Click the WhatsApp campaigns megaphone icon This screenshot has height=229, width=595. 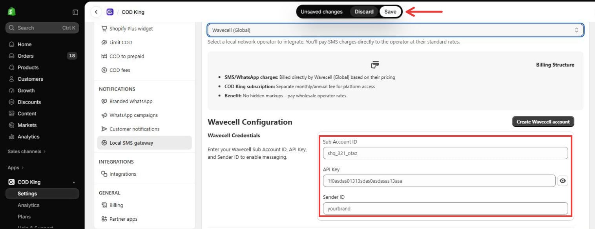click(104, 115)
